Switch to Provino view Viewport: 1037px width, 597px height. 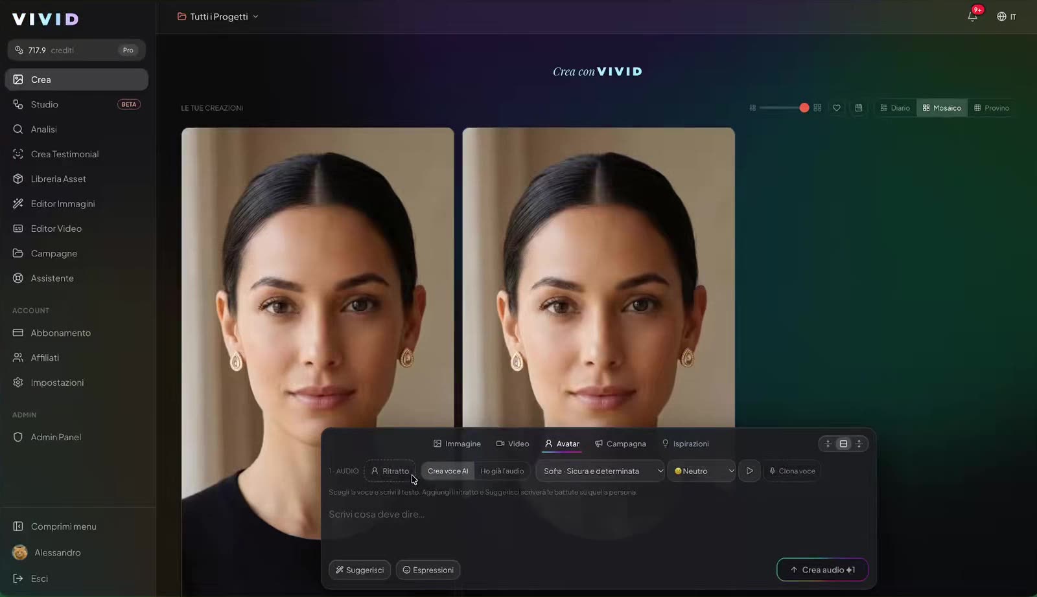992,108
